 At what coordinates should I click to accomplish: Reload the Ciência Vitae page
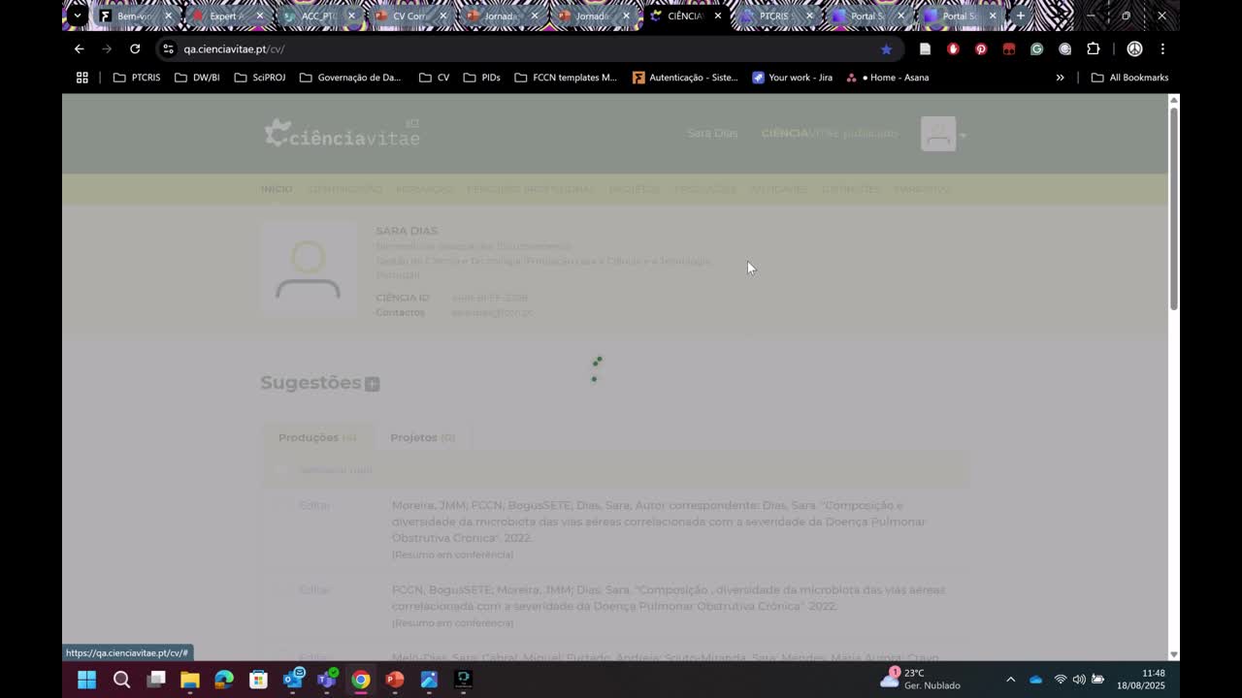click(x=135, y=48)
